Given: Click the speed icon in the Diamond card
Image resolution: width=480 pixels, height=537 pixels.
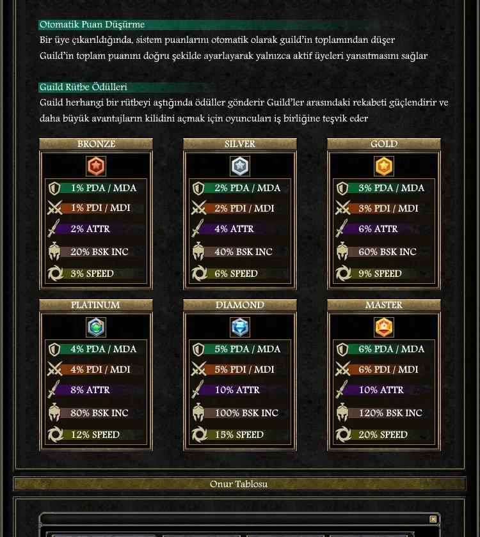Looking at the screenshot, I should (200, 434).
